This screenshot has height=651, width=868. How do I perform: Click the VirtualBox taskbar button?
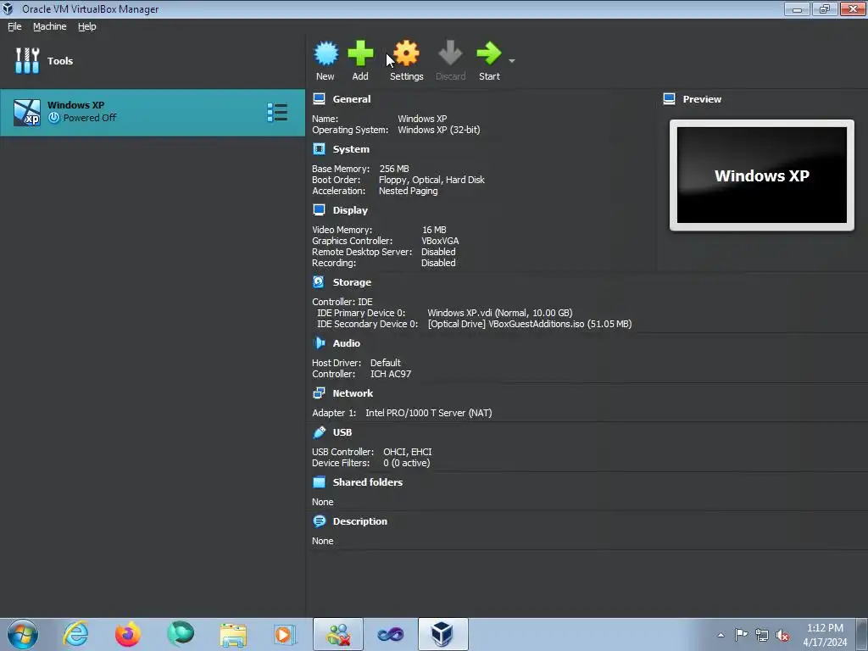tap(442, 634)
